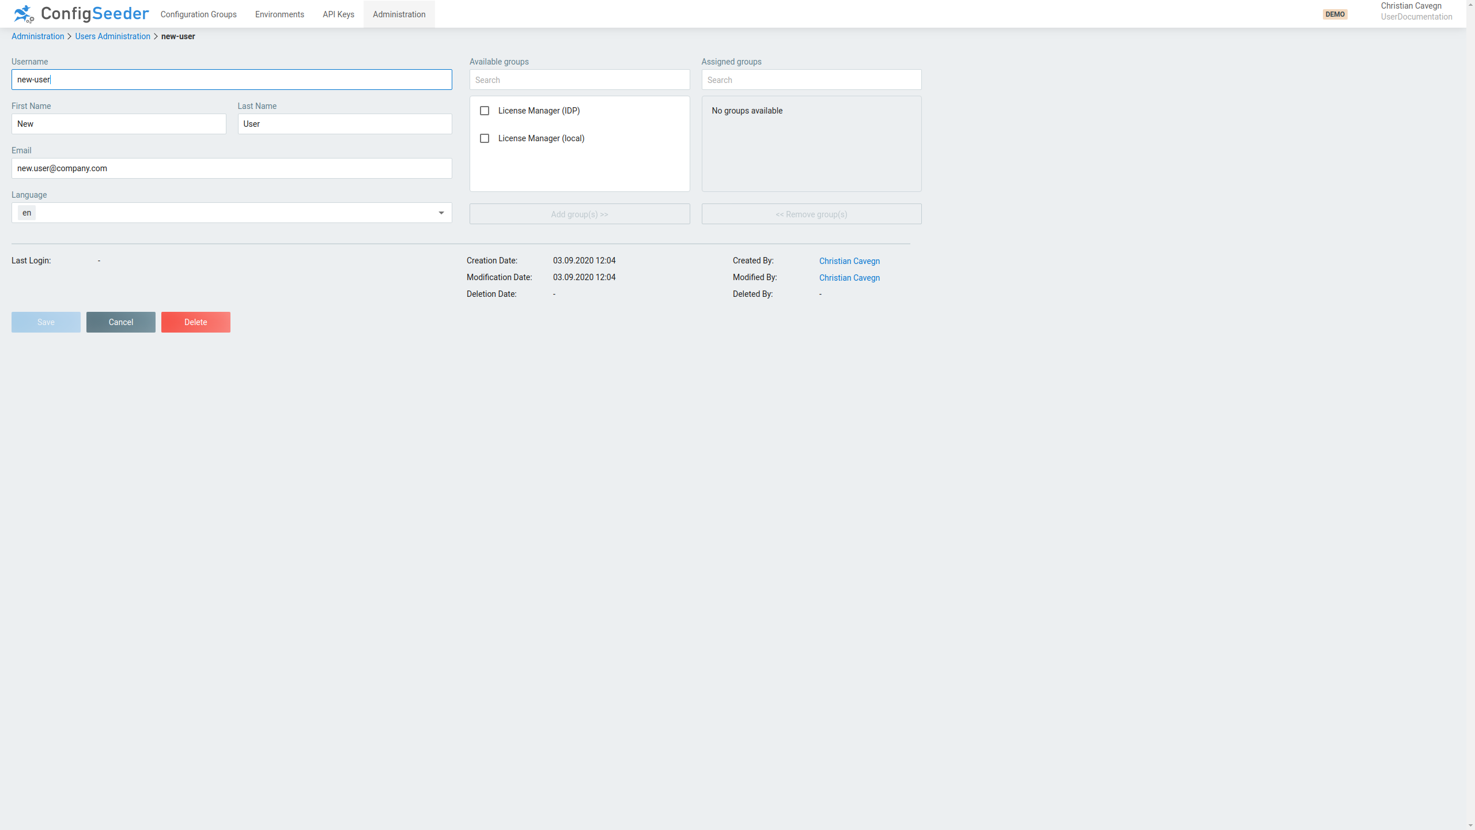
Task: Go to the Environments tab
Action: tap(279, 14)
